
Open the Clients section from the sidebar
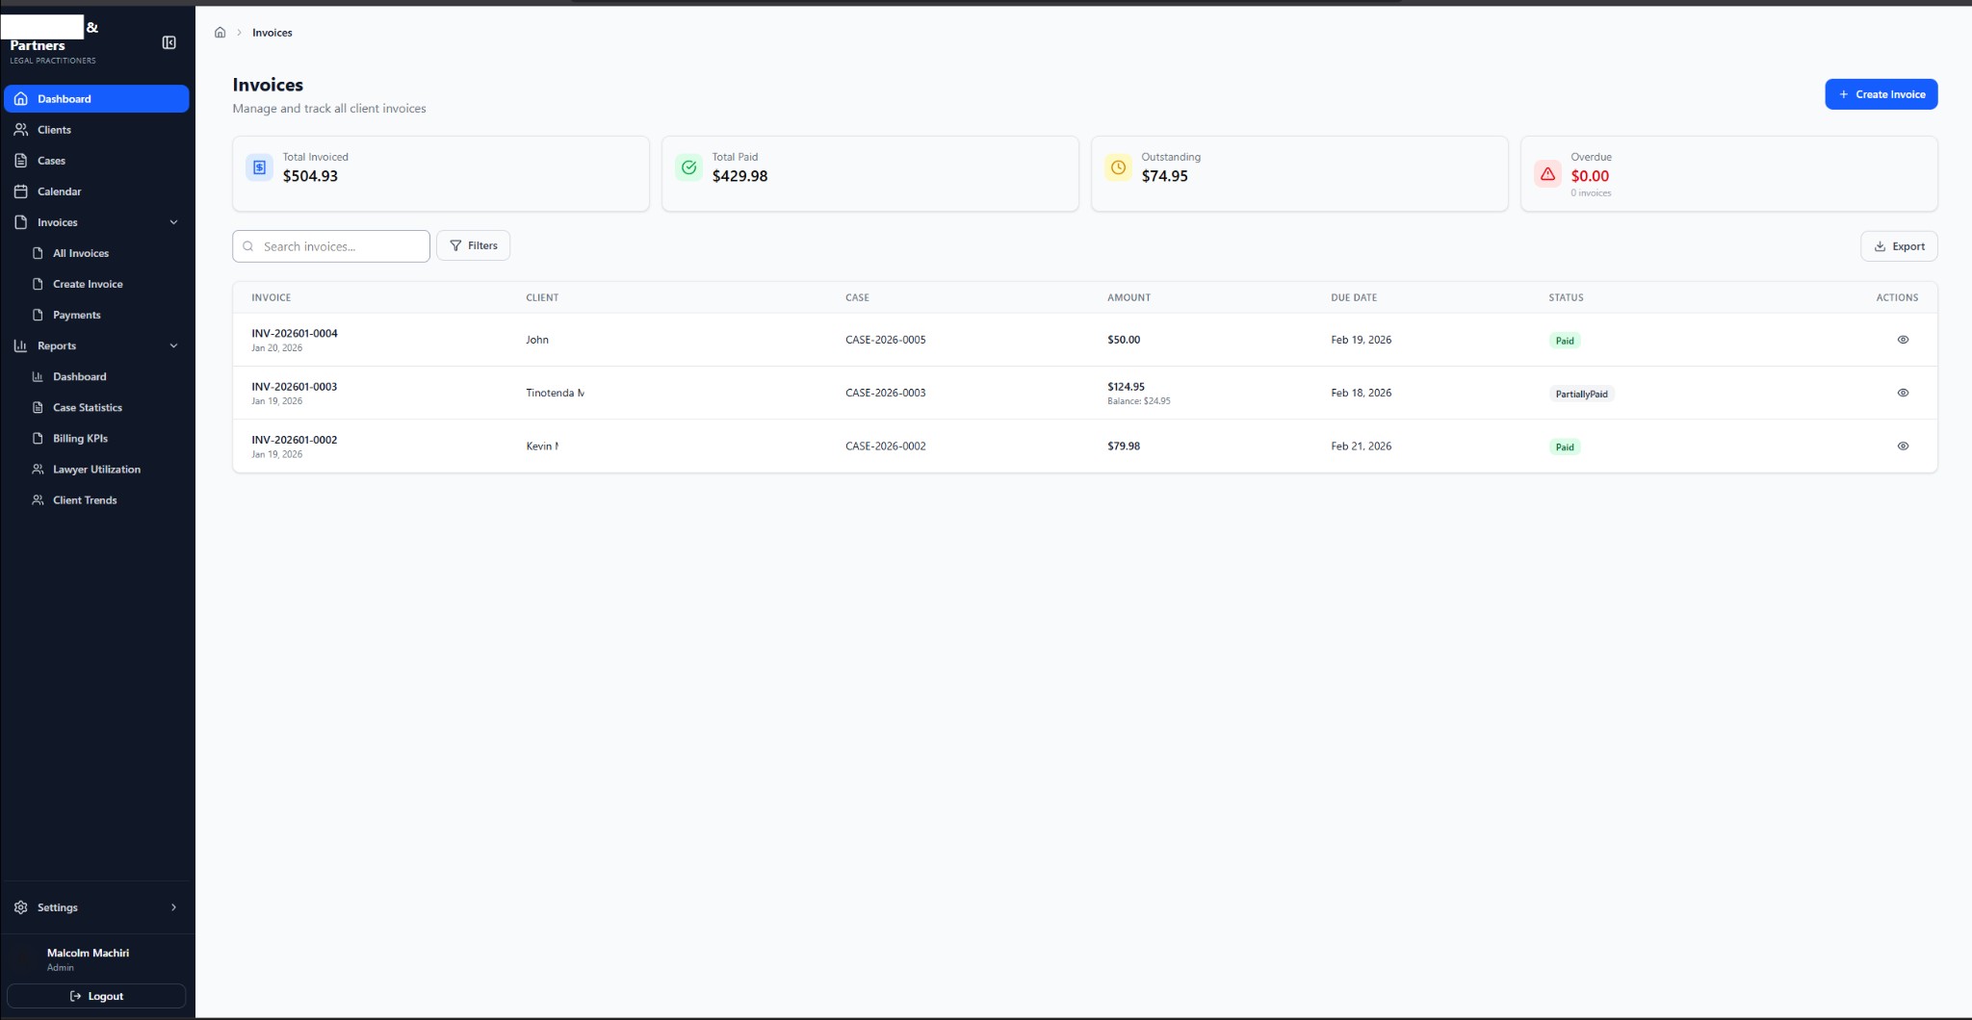(x=54, y=129)
